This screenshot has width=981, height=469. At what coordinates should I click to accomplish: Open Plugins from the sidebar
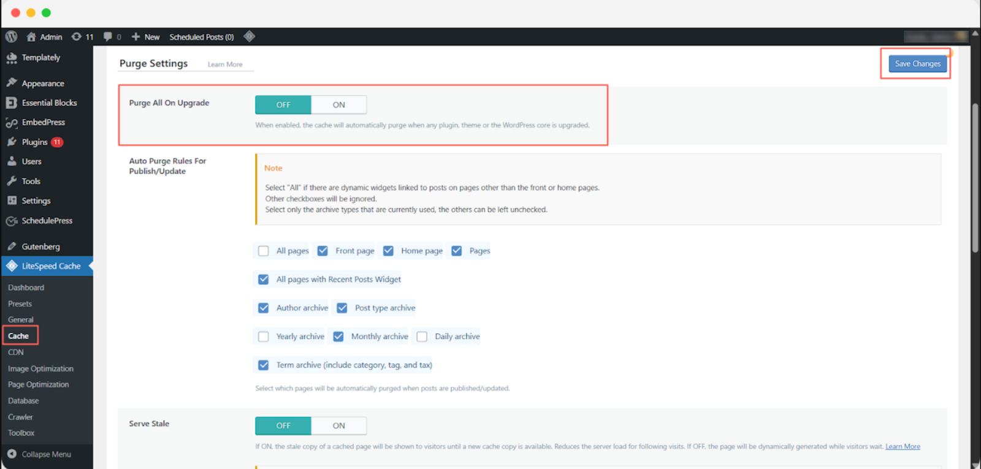[x=34, y=142]
